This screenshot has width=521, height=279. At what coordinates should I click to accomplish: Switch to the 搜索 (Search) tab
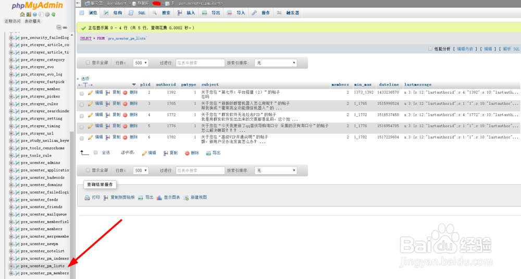tap(162, 13)
